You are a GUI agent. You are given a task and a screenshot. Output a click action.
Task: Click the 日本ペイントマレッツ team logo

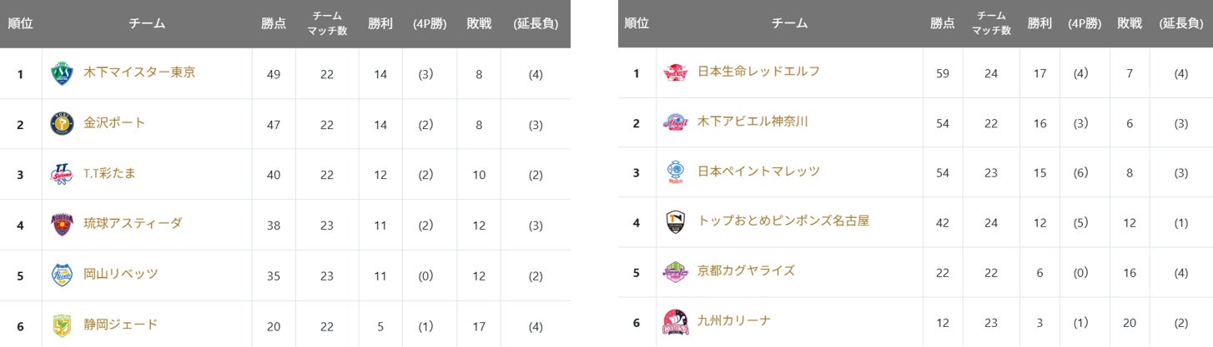675,172
